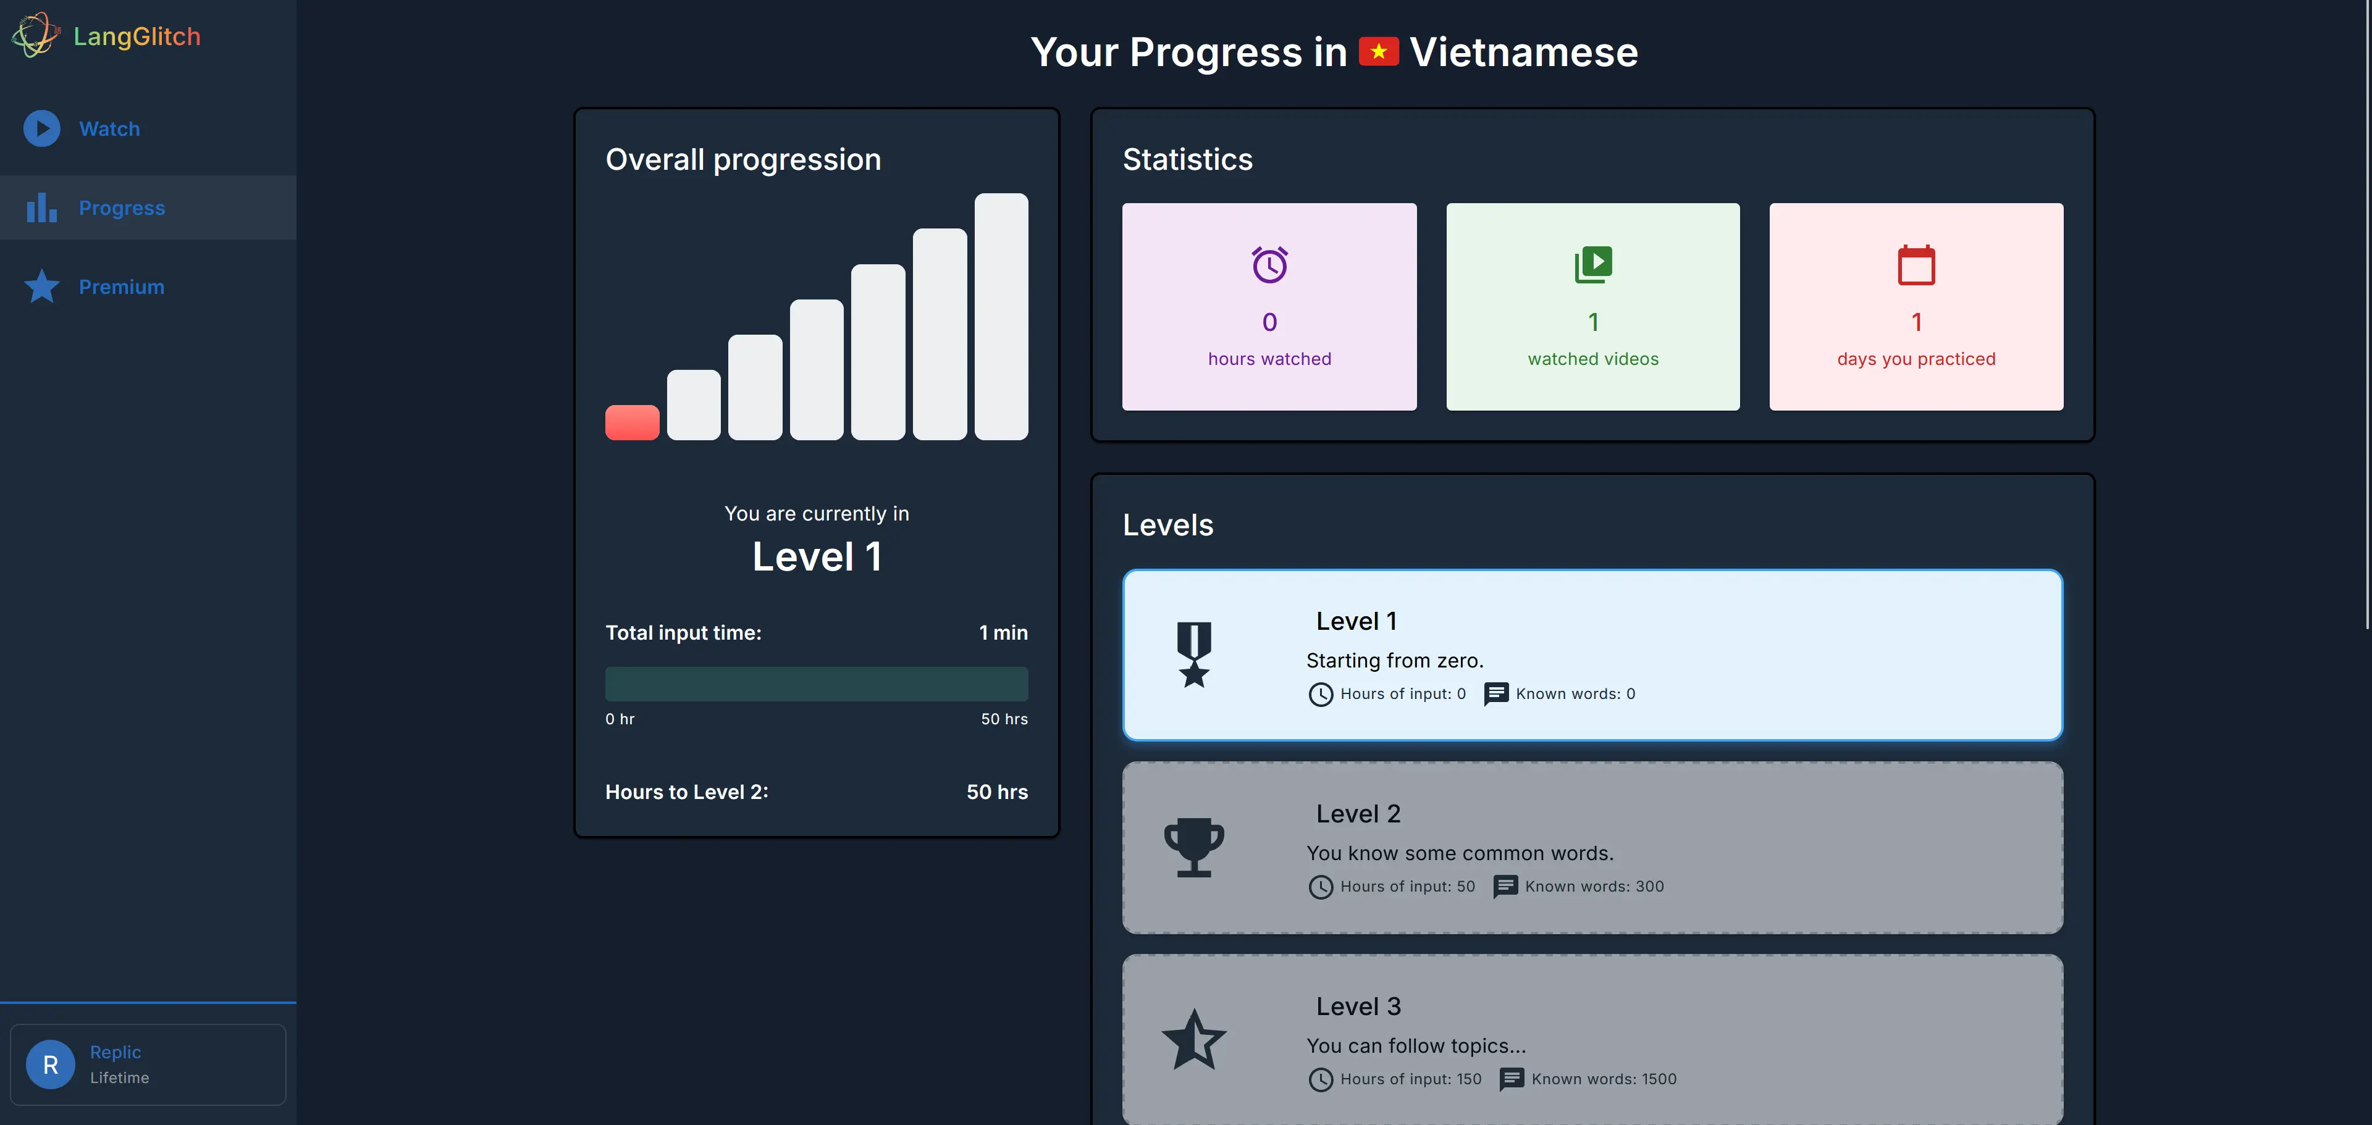The width and height of the screenshot is (2372, 1125).
Task: Click the Vietnamese flag in heading
Action: [1379, 51]
